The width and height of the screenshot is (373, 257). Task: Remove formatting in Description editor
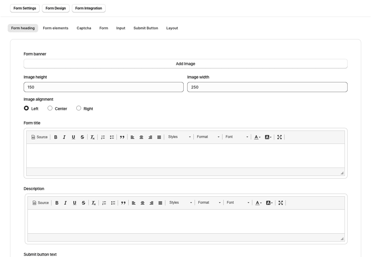pyautogui.click(x=93, y=203)
